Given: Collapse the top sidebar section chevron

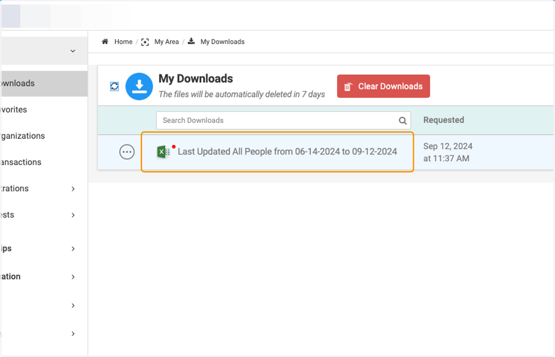Looking at the screenshot, I should (x=73, y=51).
